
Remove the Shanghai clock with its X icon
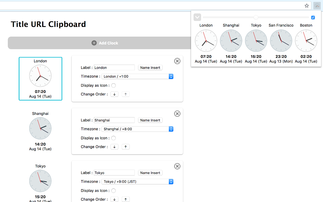(177, 114)
